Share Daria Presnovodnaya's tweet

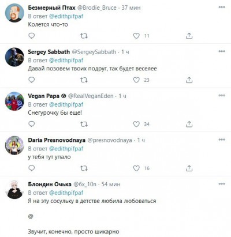(x=189, y=168)
